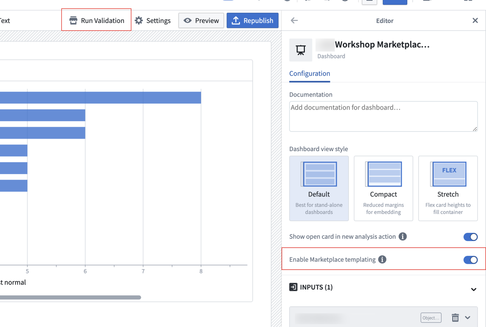This screenshot has height=327, width=486.
Task: Select the Configuration tab
Action: 310,74
